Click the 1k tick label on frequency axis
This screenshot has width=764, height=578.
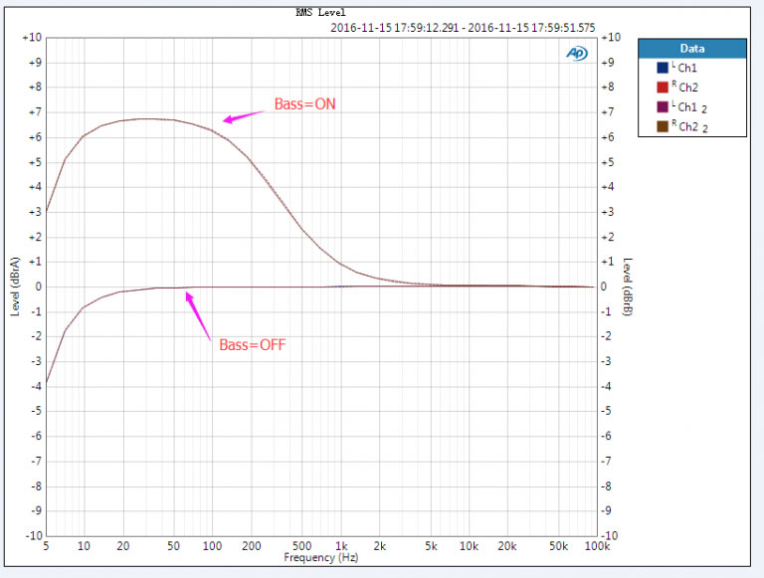click(341, 547)
